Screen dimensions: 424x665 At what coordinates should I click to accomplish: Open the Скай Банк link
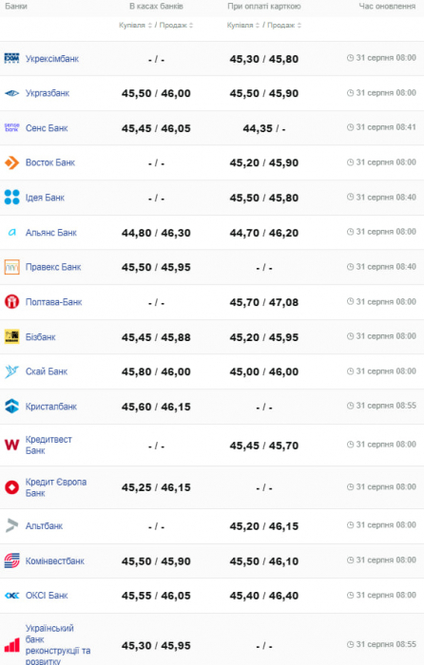pyautogui.click(x=47, y=371)
